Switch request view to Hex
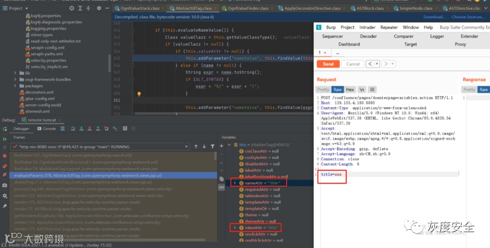 (350, 89)
